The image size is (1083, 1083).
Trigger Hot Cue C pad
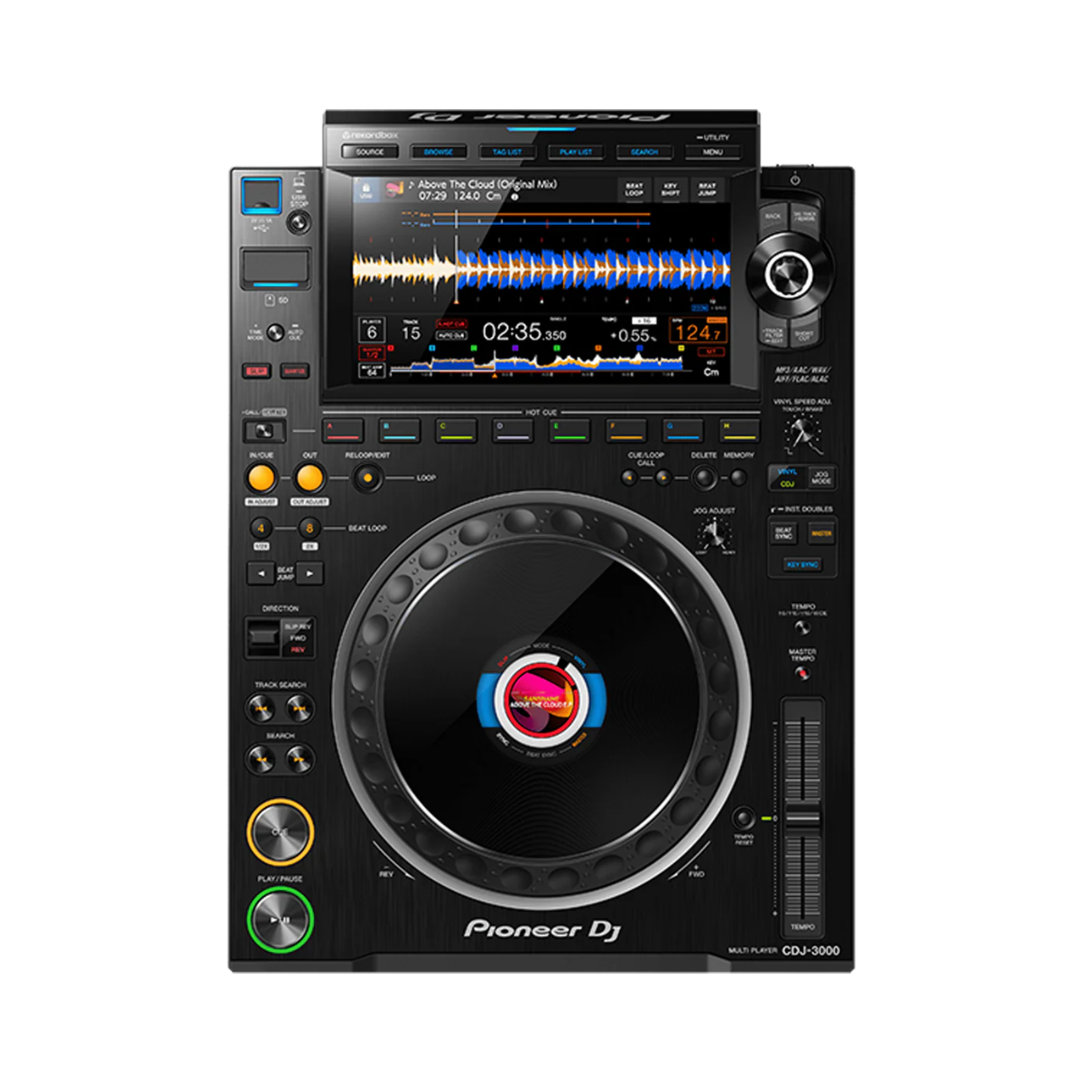pos(456,430)
